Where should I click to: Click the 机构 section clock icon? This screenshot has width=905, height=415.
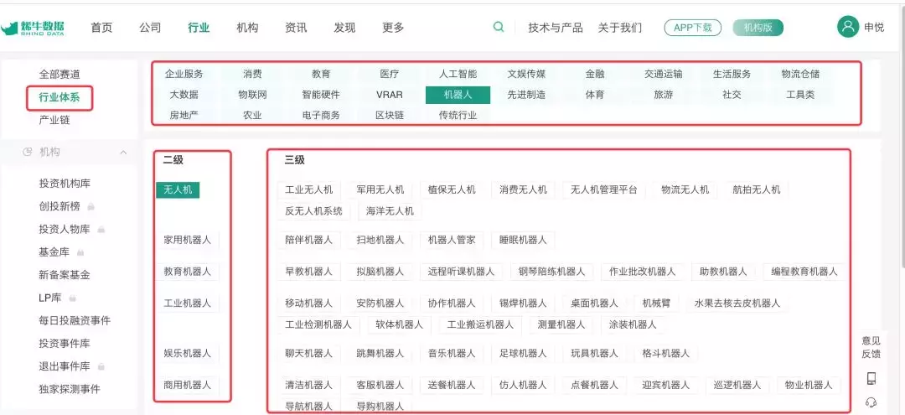27,152
